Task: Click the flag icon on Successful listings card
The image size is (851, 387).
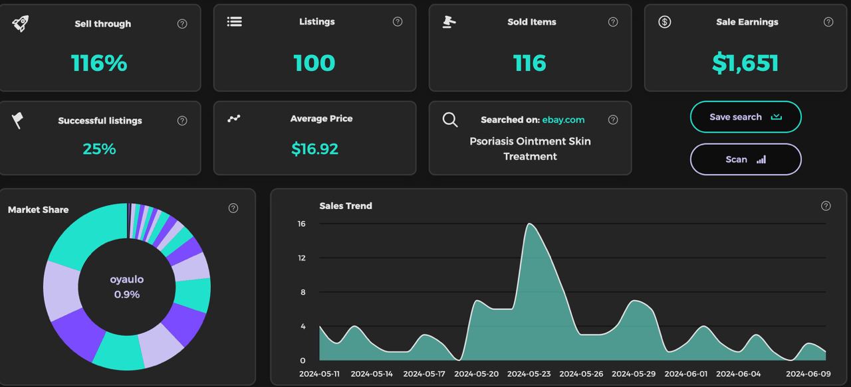Action: (18, 121)
